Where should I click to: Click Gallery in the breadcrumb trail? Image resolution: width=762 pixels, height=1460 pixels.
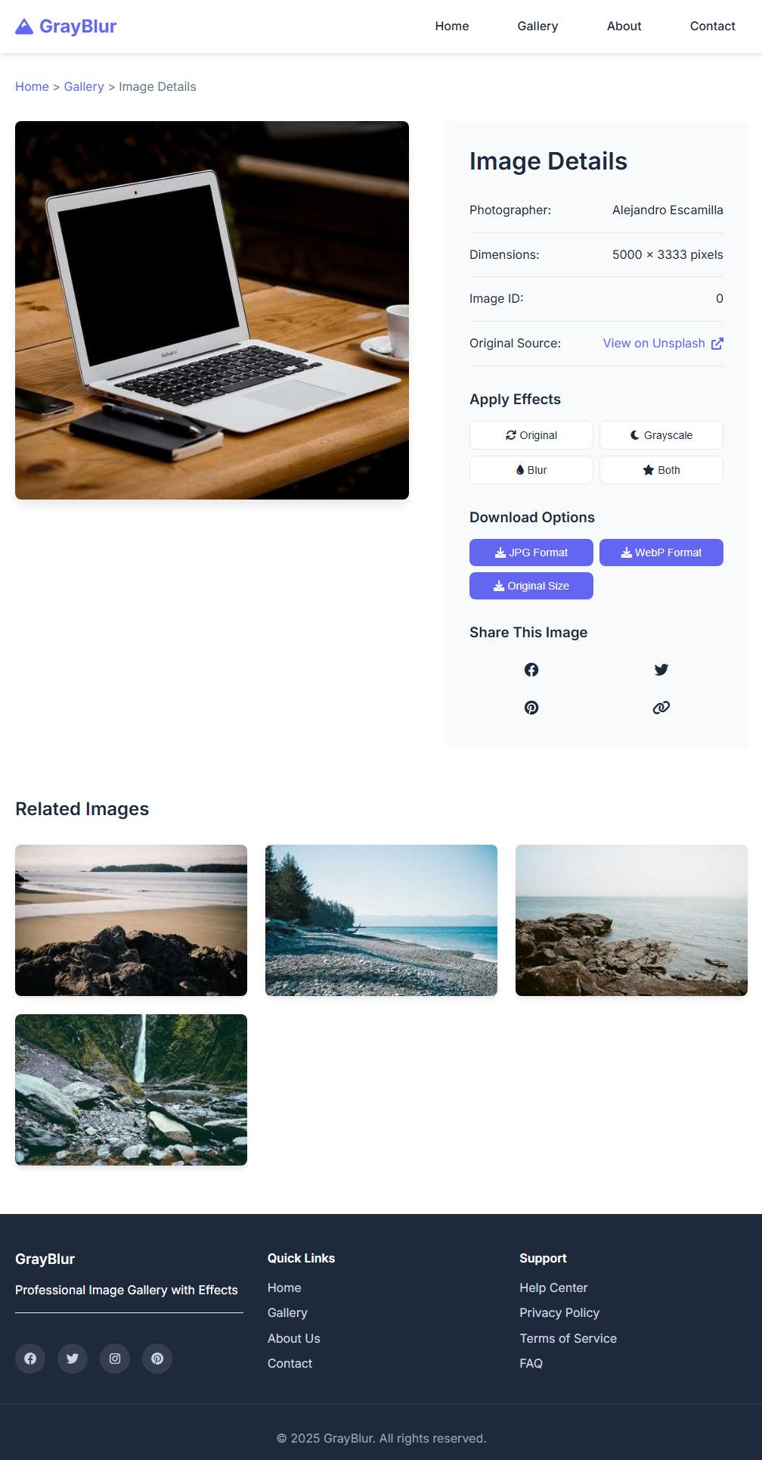tap(84, 87)
